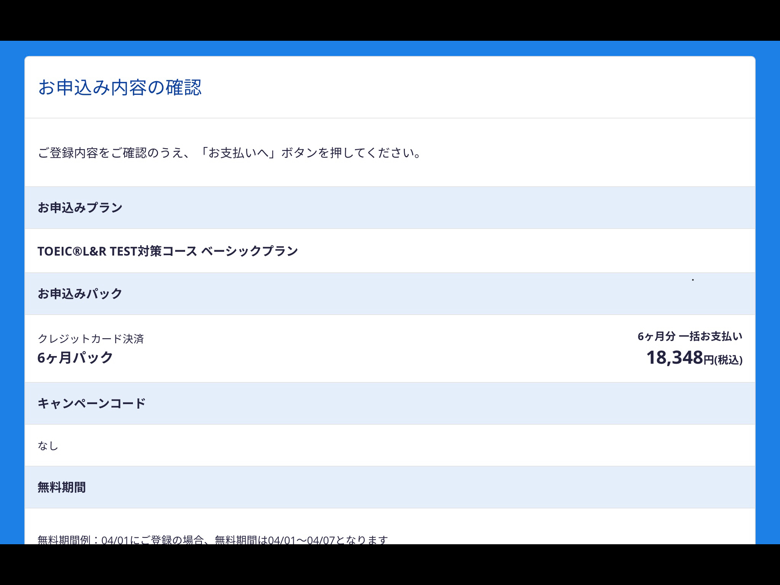Screen dimensions: 780x585
Task: Click the お申込み内容の確認 page heading
Action: [120, 88]
